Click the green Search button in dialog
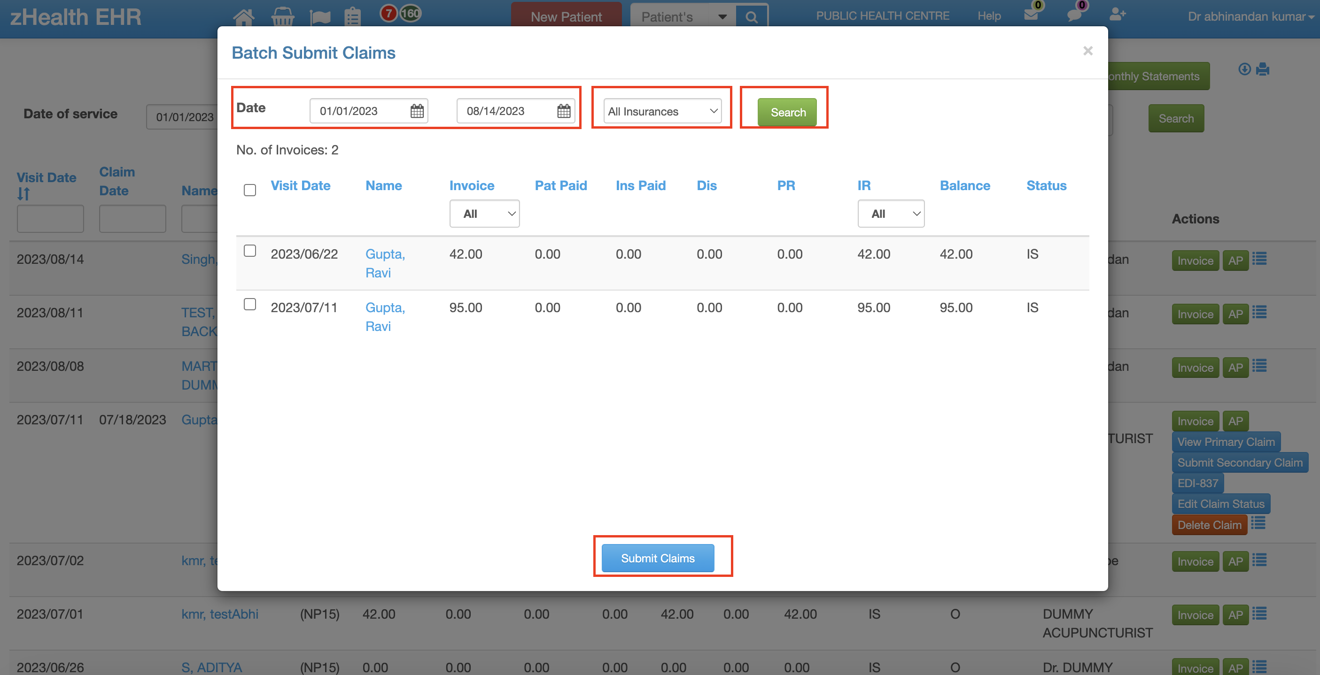 point(787,112)
